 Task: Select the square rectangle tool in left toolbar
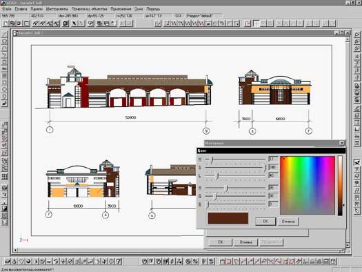click(x=4, y=62)
